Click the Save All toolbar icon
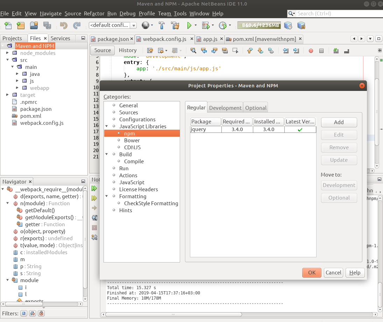Image resolution: width=383 pixels, height=322 pixels. (47, 26)
